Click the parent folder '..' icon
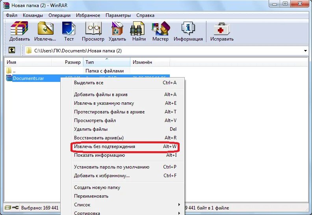312x215 pixels. click(x=9, y=70)
